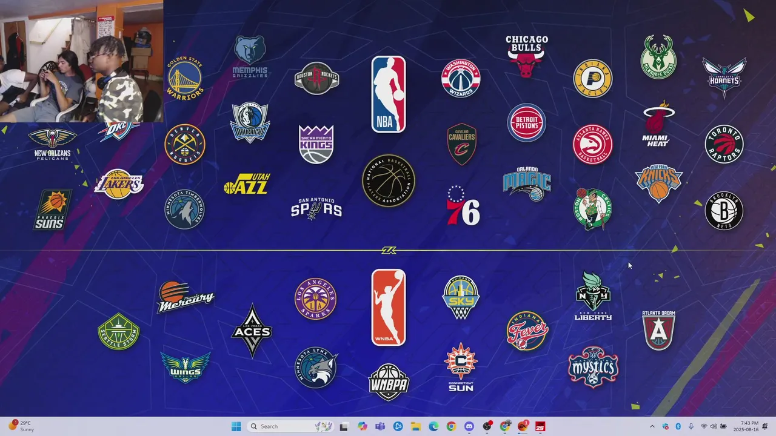Viewport: 776px width, 436px height.
Task: Click the taskbar Search box
Action: pyautogui.click(x=290, y=426)
